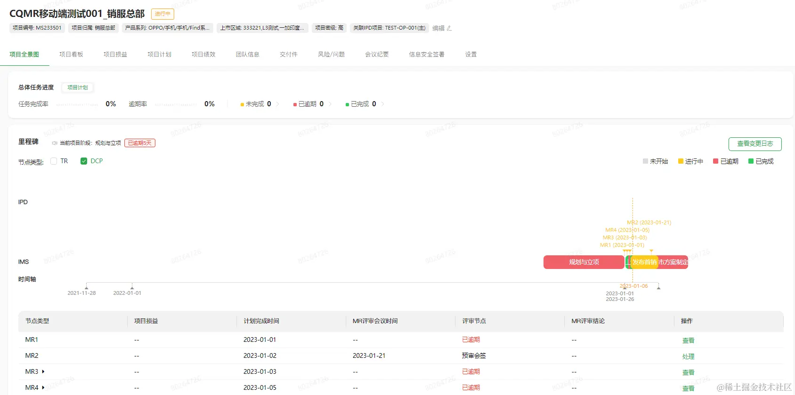Open the 会议纪要 tab

[377, 55]
